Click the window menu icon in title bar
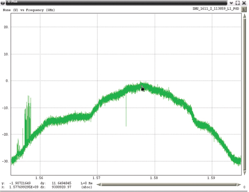The width and height of the screenshot is (249, 192). pyautogui.click(x=3, y=3)
